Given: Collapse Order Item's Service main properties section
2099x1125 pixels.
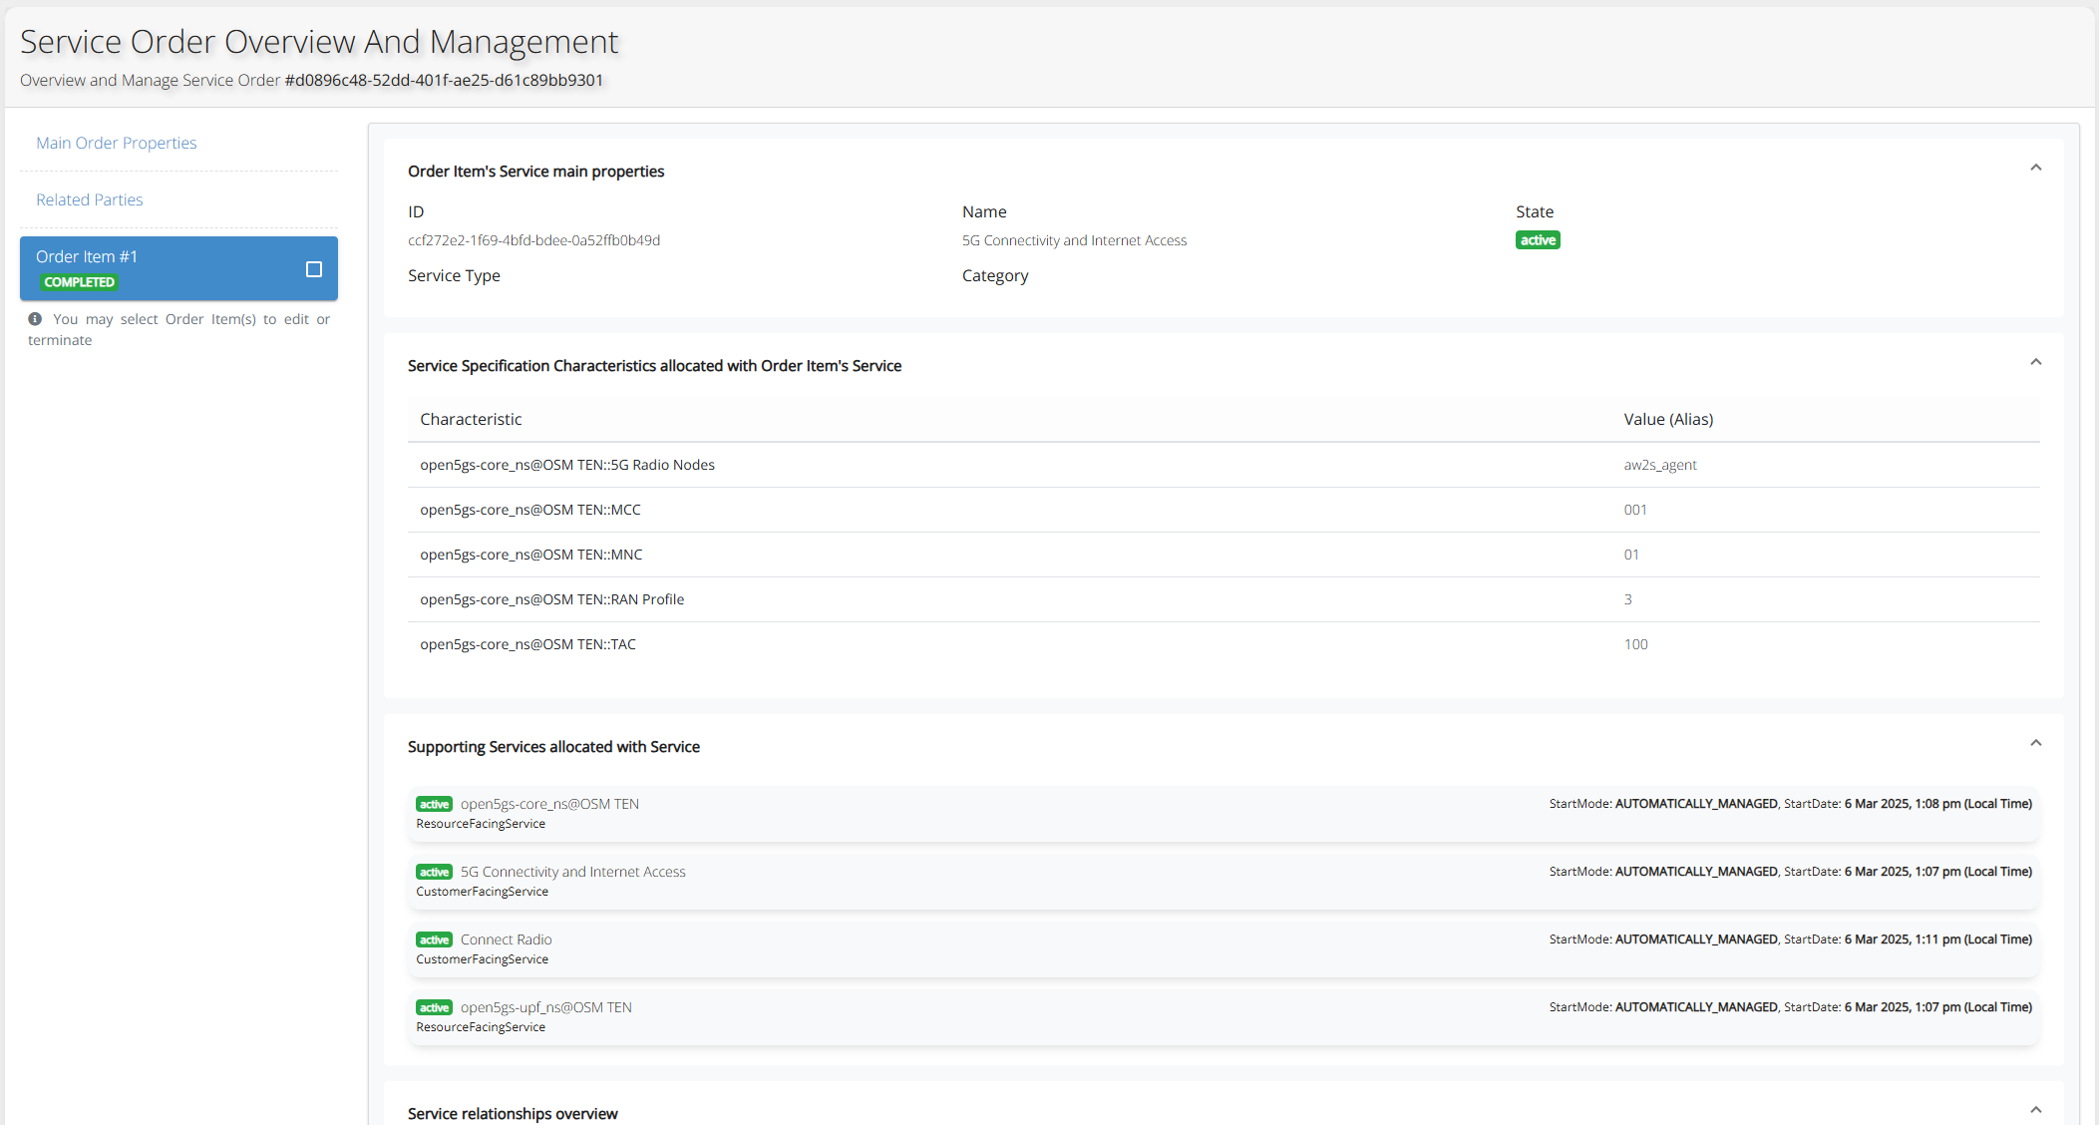Looking at the screenshot, I should [x=2035, y=168].
